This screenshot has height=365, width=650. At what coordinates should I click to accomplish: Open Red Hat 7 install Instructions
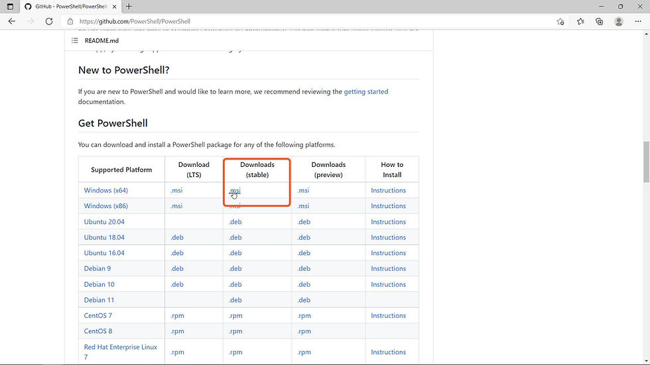point(389,352)
